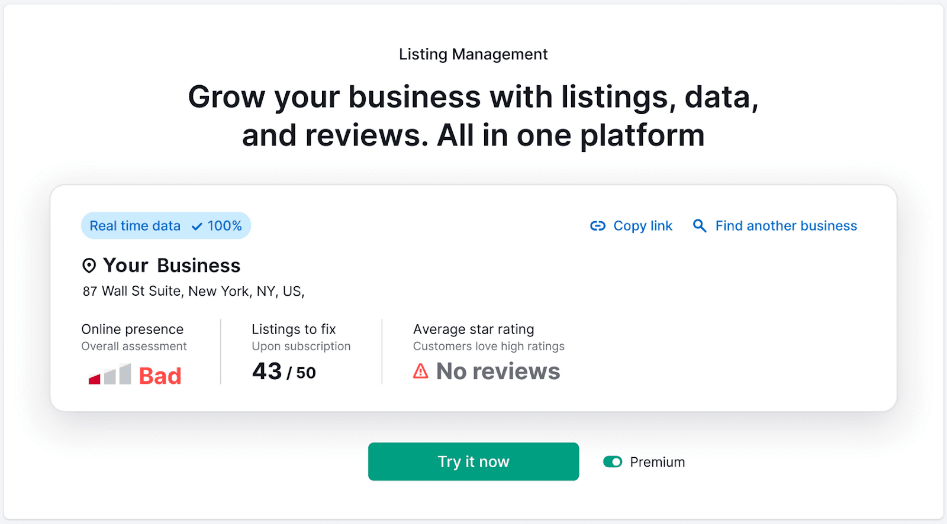
Task: Open the Find another business link
Action: (x=785, y=226)
